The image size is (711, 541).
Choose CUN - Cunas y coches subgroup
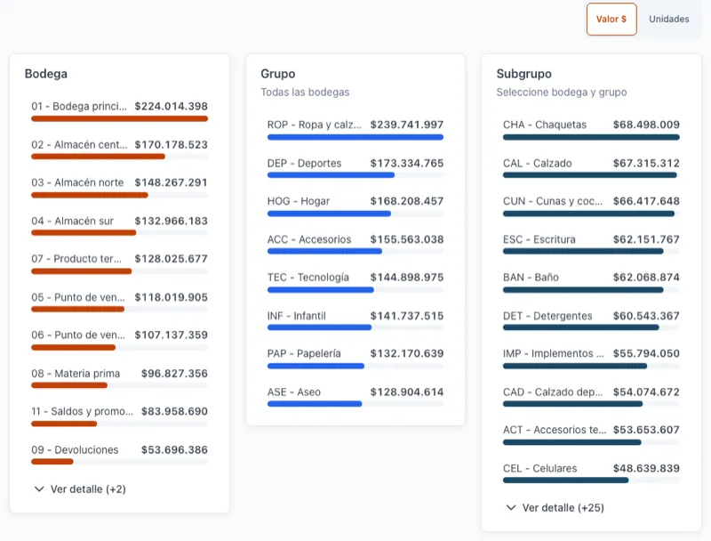[591, 206]
